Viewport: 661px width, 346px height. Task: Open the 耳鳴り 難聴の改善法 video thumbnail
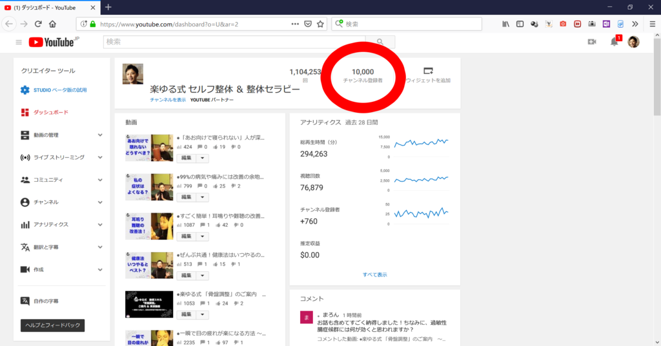click(149, 226)
